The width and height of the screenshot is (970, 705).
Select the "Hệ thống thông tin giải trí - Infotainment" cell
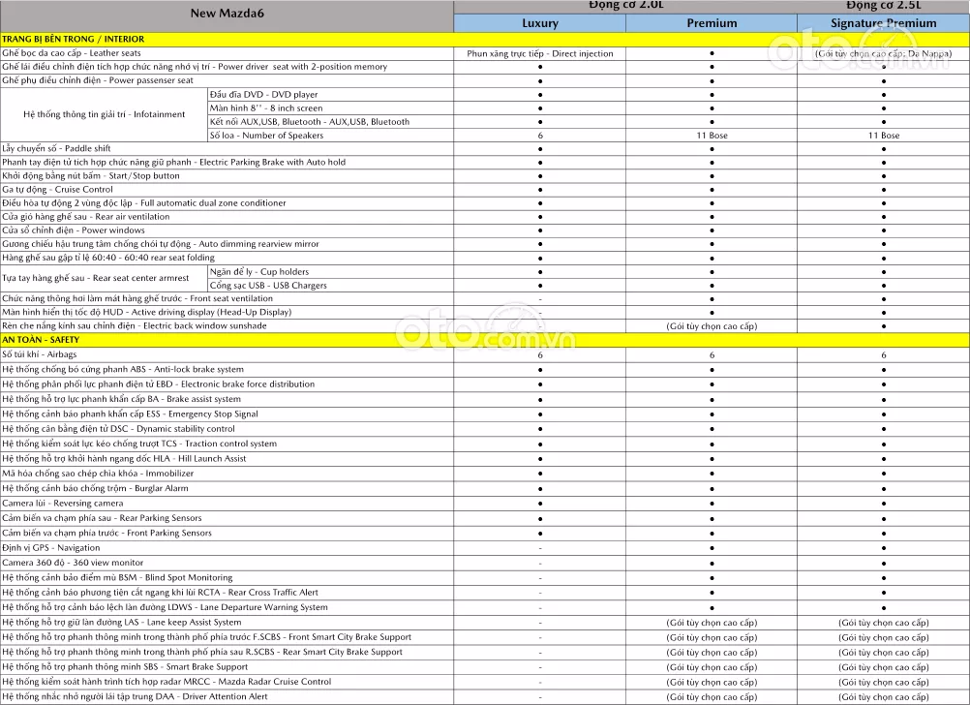[x=104, y=114]
